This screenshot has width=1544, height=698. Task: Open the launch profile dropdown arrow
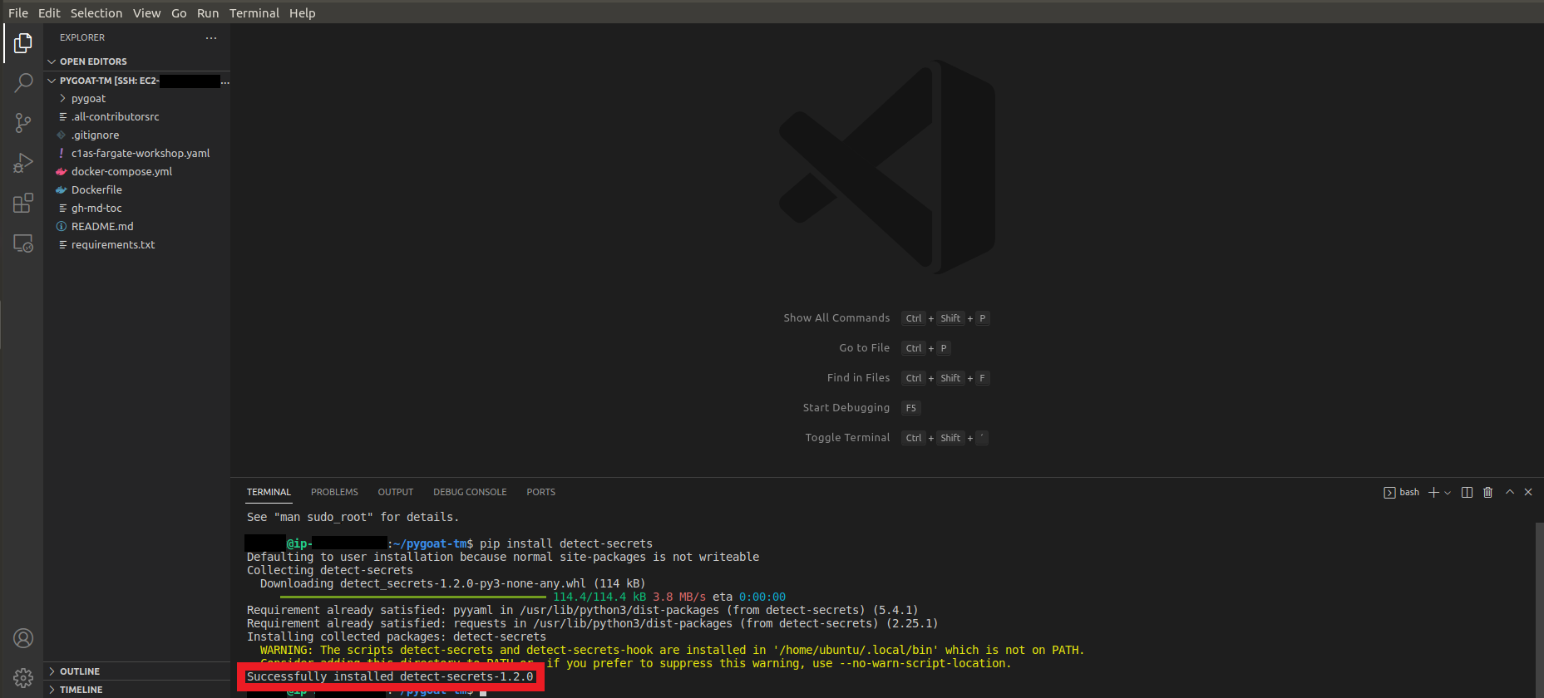point(1448,493)
